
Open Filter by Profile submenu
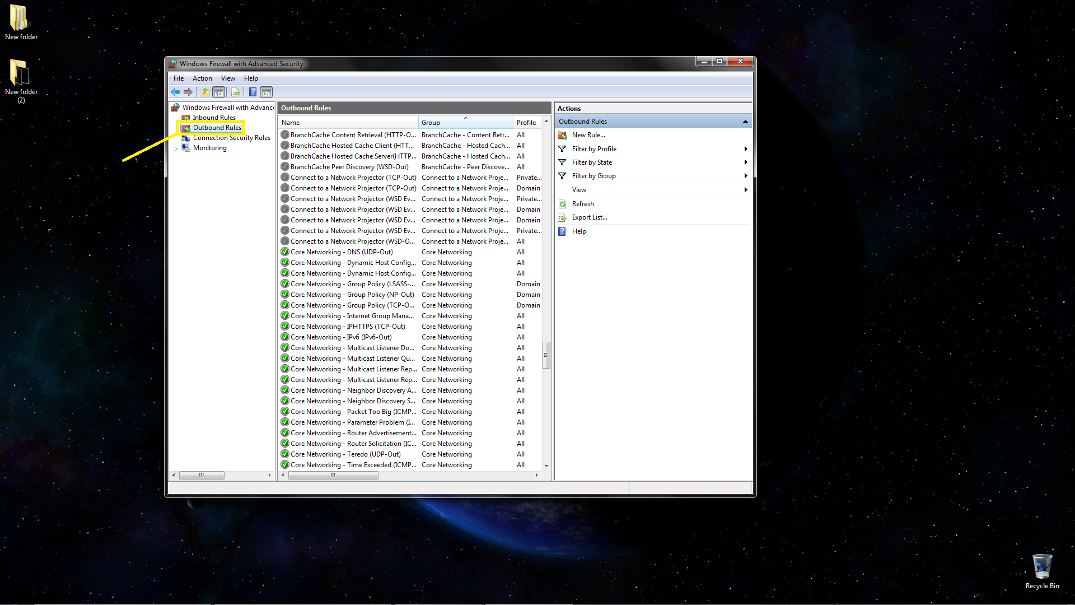click(594, 149)
